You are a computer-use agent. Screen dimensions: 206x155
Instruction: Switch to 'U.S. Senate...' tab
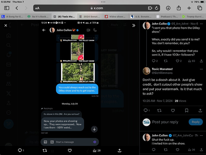pos(141,17)
